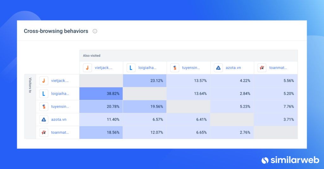
Task: Click the azota.vn logo in row header
Action: coord(44,119)
